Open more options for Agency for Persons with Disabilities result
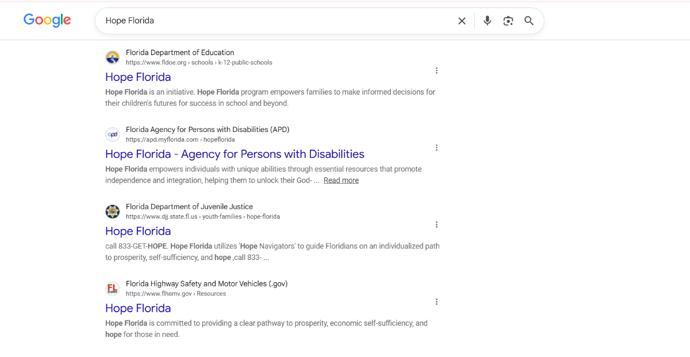This screenshot has width=690, height=357. click(x=436, y=148)
